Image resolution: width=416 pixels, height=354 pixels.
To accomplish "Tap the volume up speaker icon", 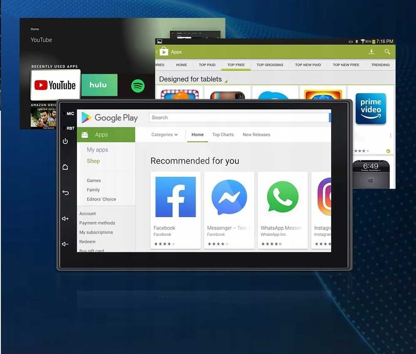I will coord(65,218).
